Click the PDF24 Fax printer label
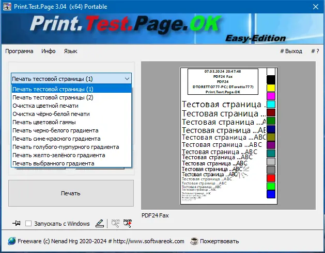The image size is (325, 253). point(155,215)
